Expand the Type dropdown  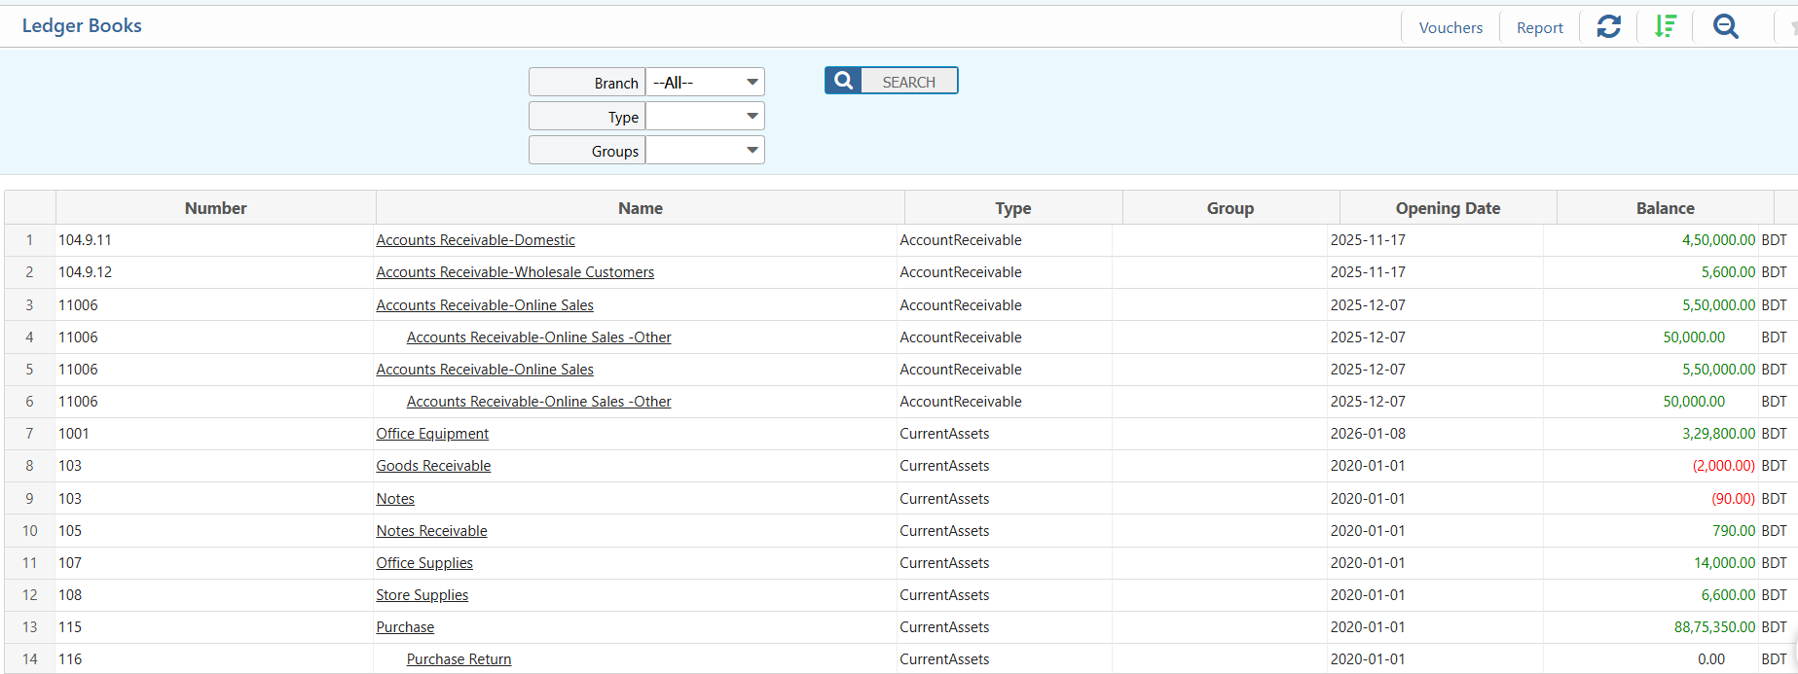point(705,117)
